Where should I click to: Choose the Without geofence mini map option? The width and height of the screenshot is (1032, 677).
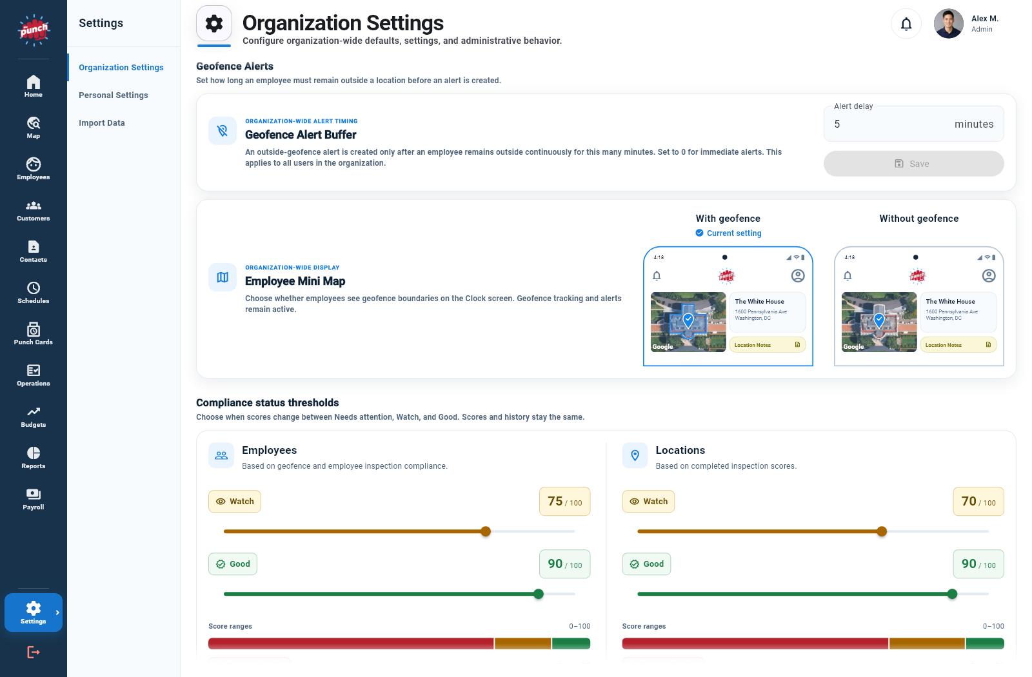[x=919, y=306]
